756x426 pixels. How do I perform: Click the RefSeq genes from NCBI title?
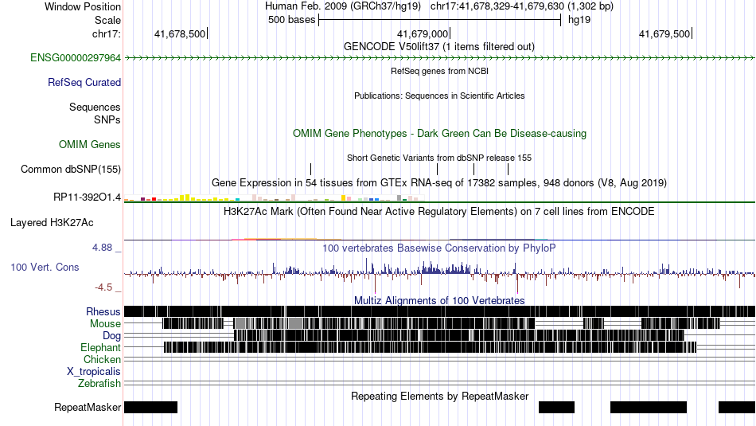point(439,72)
